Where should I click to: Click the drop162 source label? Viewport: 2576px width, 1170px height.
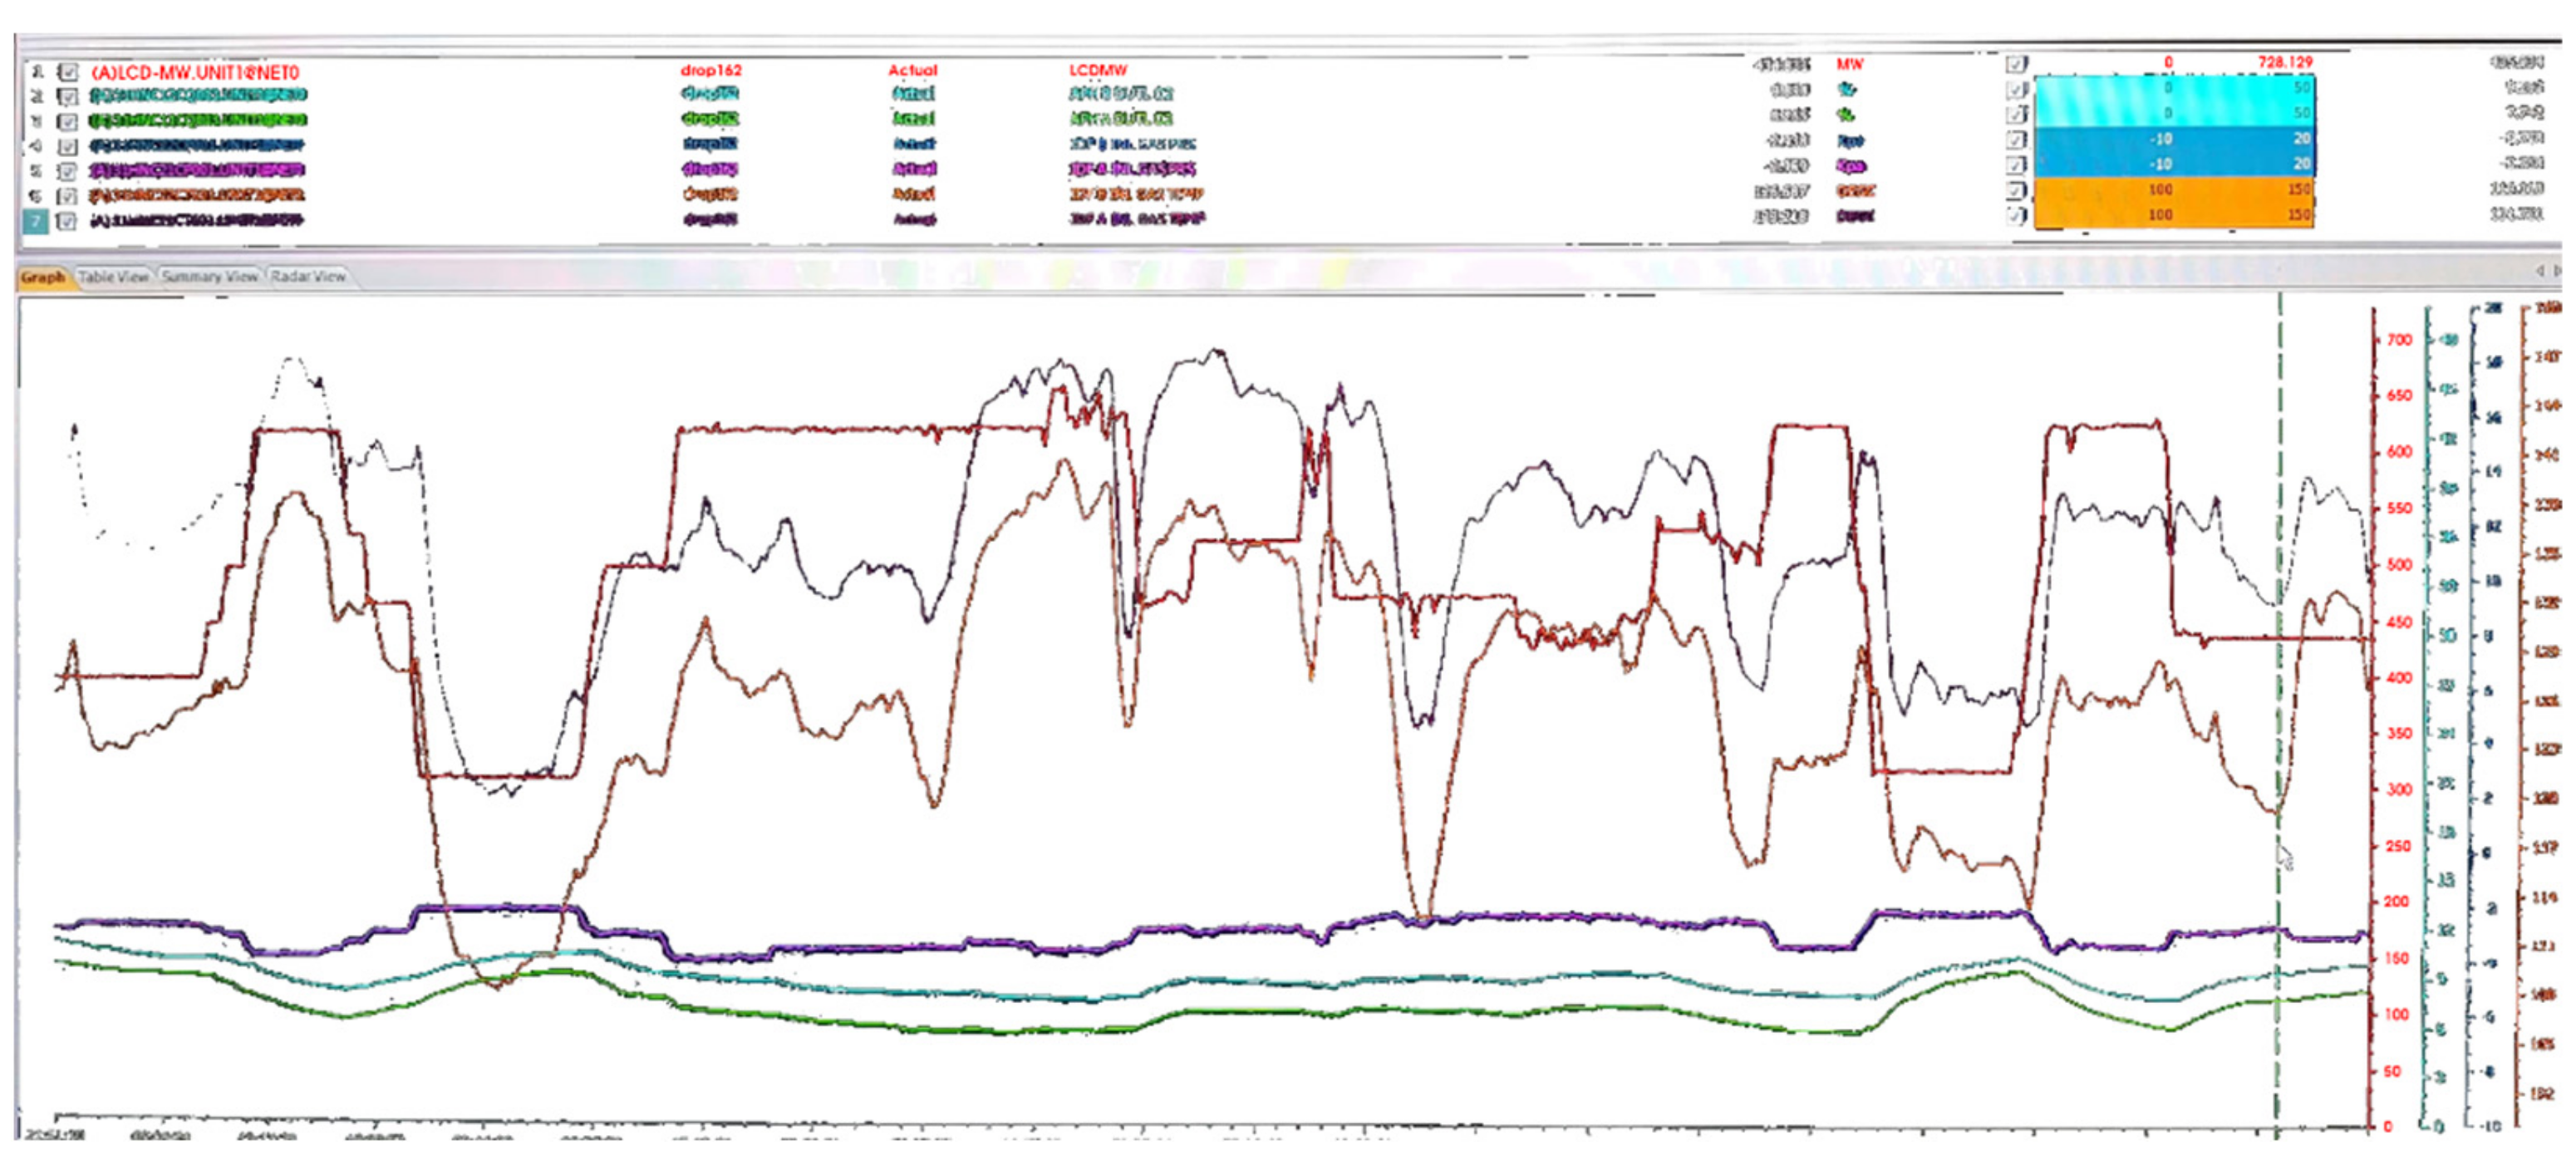[710, 70]
